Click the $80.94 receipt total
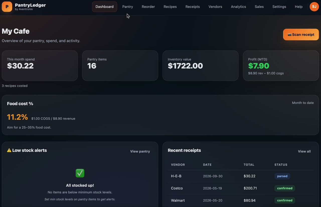Viewport: 321px width, 207px height. pyautogui.click(x=250, y=200)
